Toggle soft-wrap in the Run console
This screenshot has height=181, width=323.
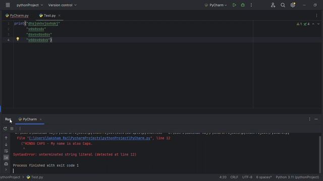6,151
